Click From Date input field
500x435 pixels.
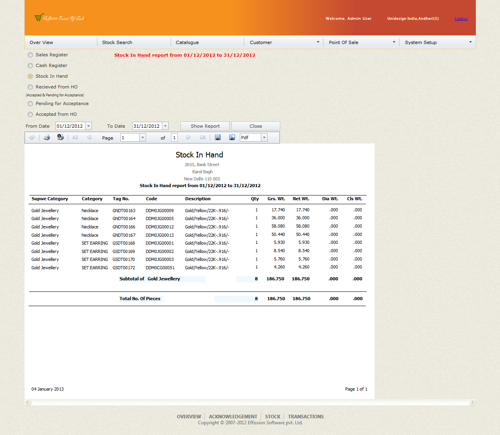[x=70, y=126]
